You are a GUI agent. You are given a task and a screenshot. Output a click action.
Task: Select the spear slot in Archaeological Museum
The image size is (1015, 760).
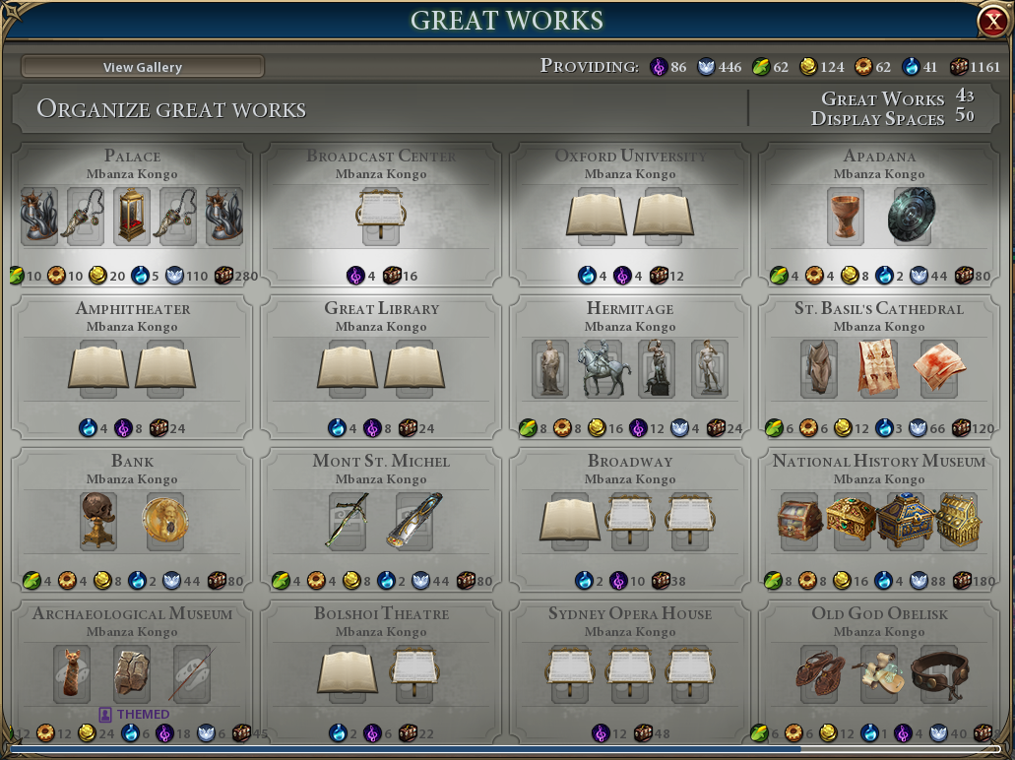pyautogui.click(x=192, y=674)
